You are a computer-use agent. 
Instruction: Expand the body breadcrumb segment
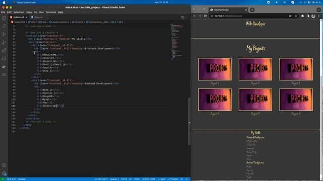point(42,22)
